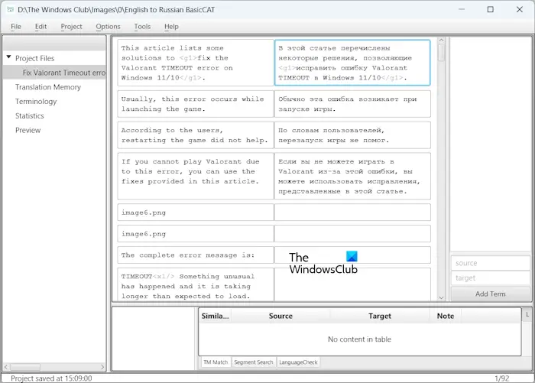Click right arrow of sidebar horizontal scrollbar
This screenshot has width=535, height=383.
coord(102,367)
